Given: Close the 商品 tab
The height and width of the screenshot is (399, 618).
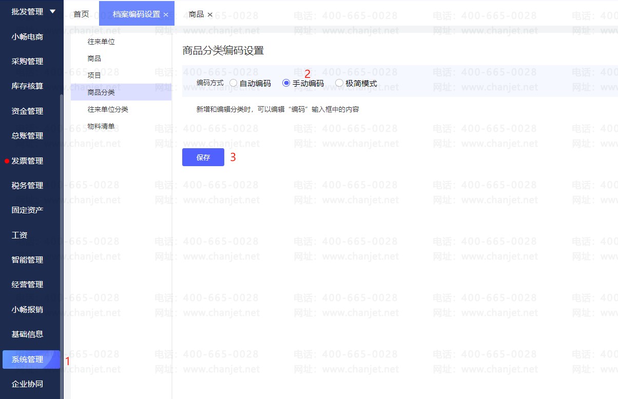Looking at the screenshot, I should tap(210, 15).
